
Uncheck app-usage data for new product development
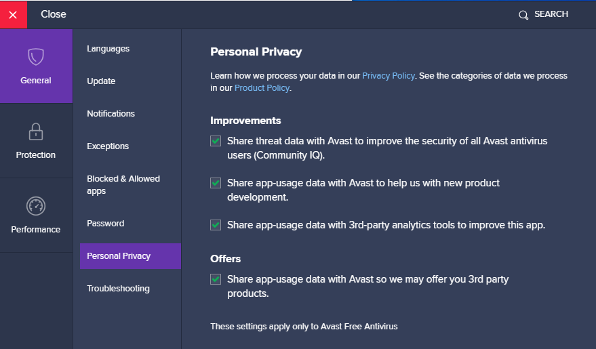coord(216,183)
